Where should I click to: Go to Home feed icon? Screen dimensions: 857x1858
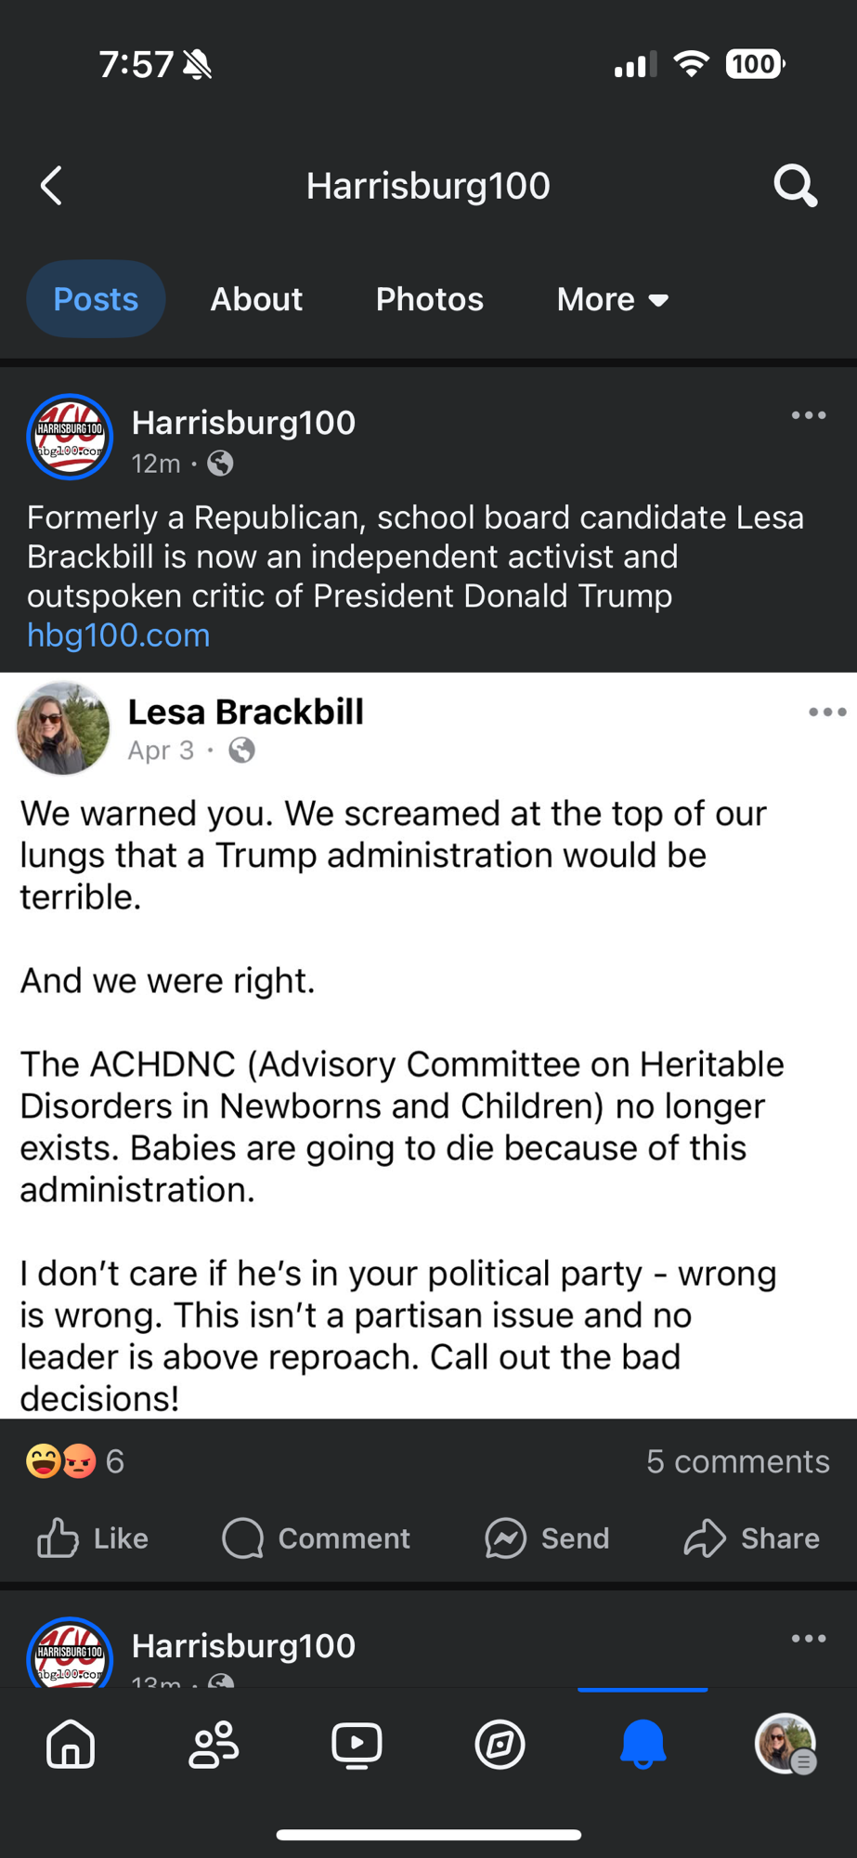71,1744
